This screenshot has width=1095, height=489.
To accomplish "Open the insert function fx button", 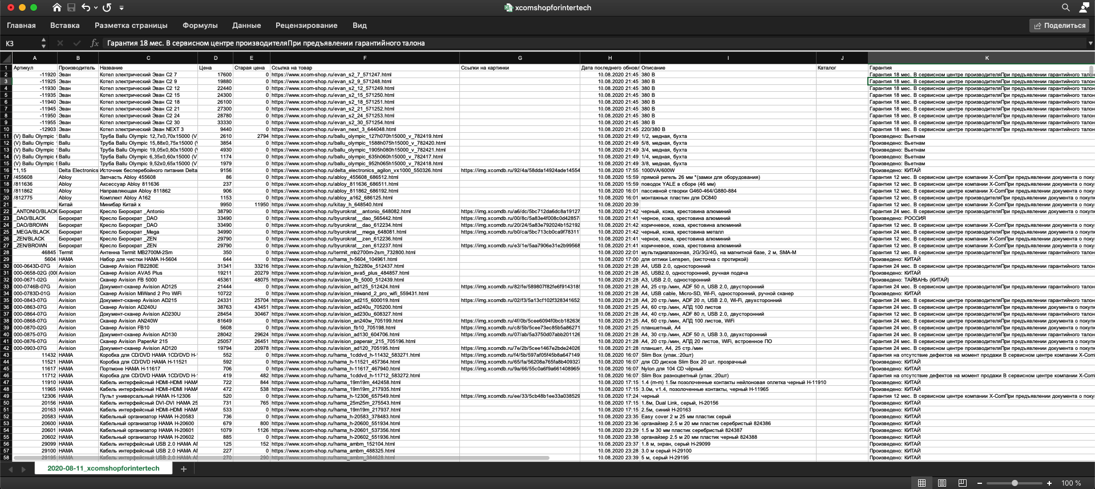I will (x=95, y=43).
